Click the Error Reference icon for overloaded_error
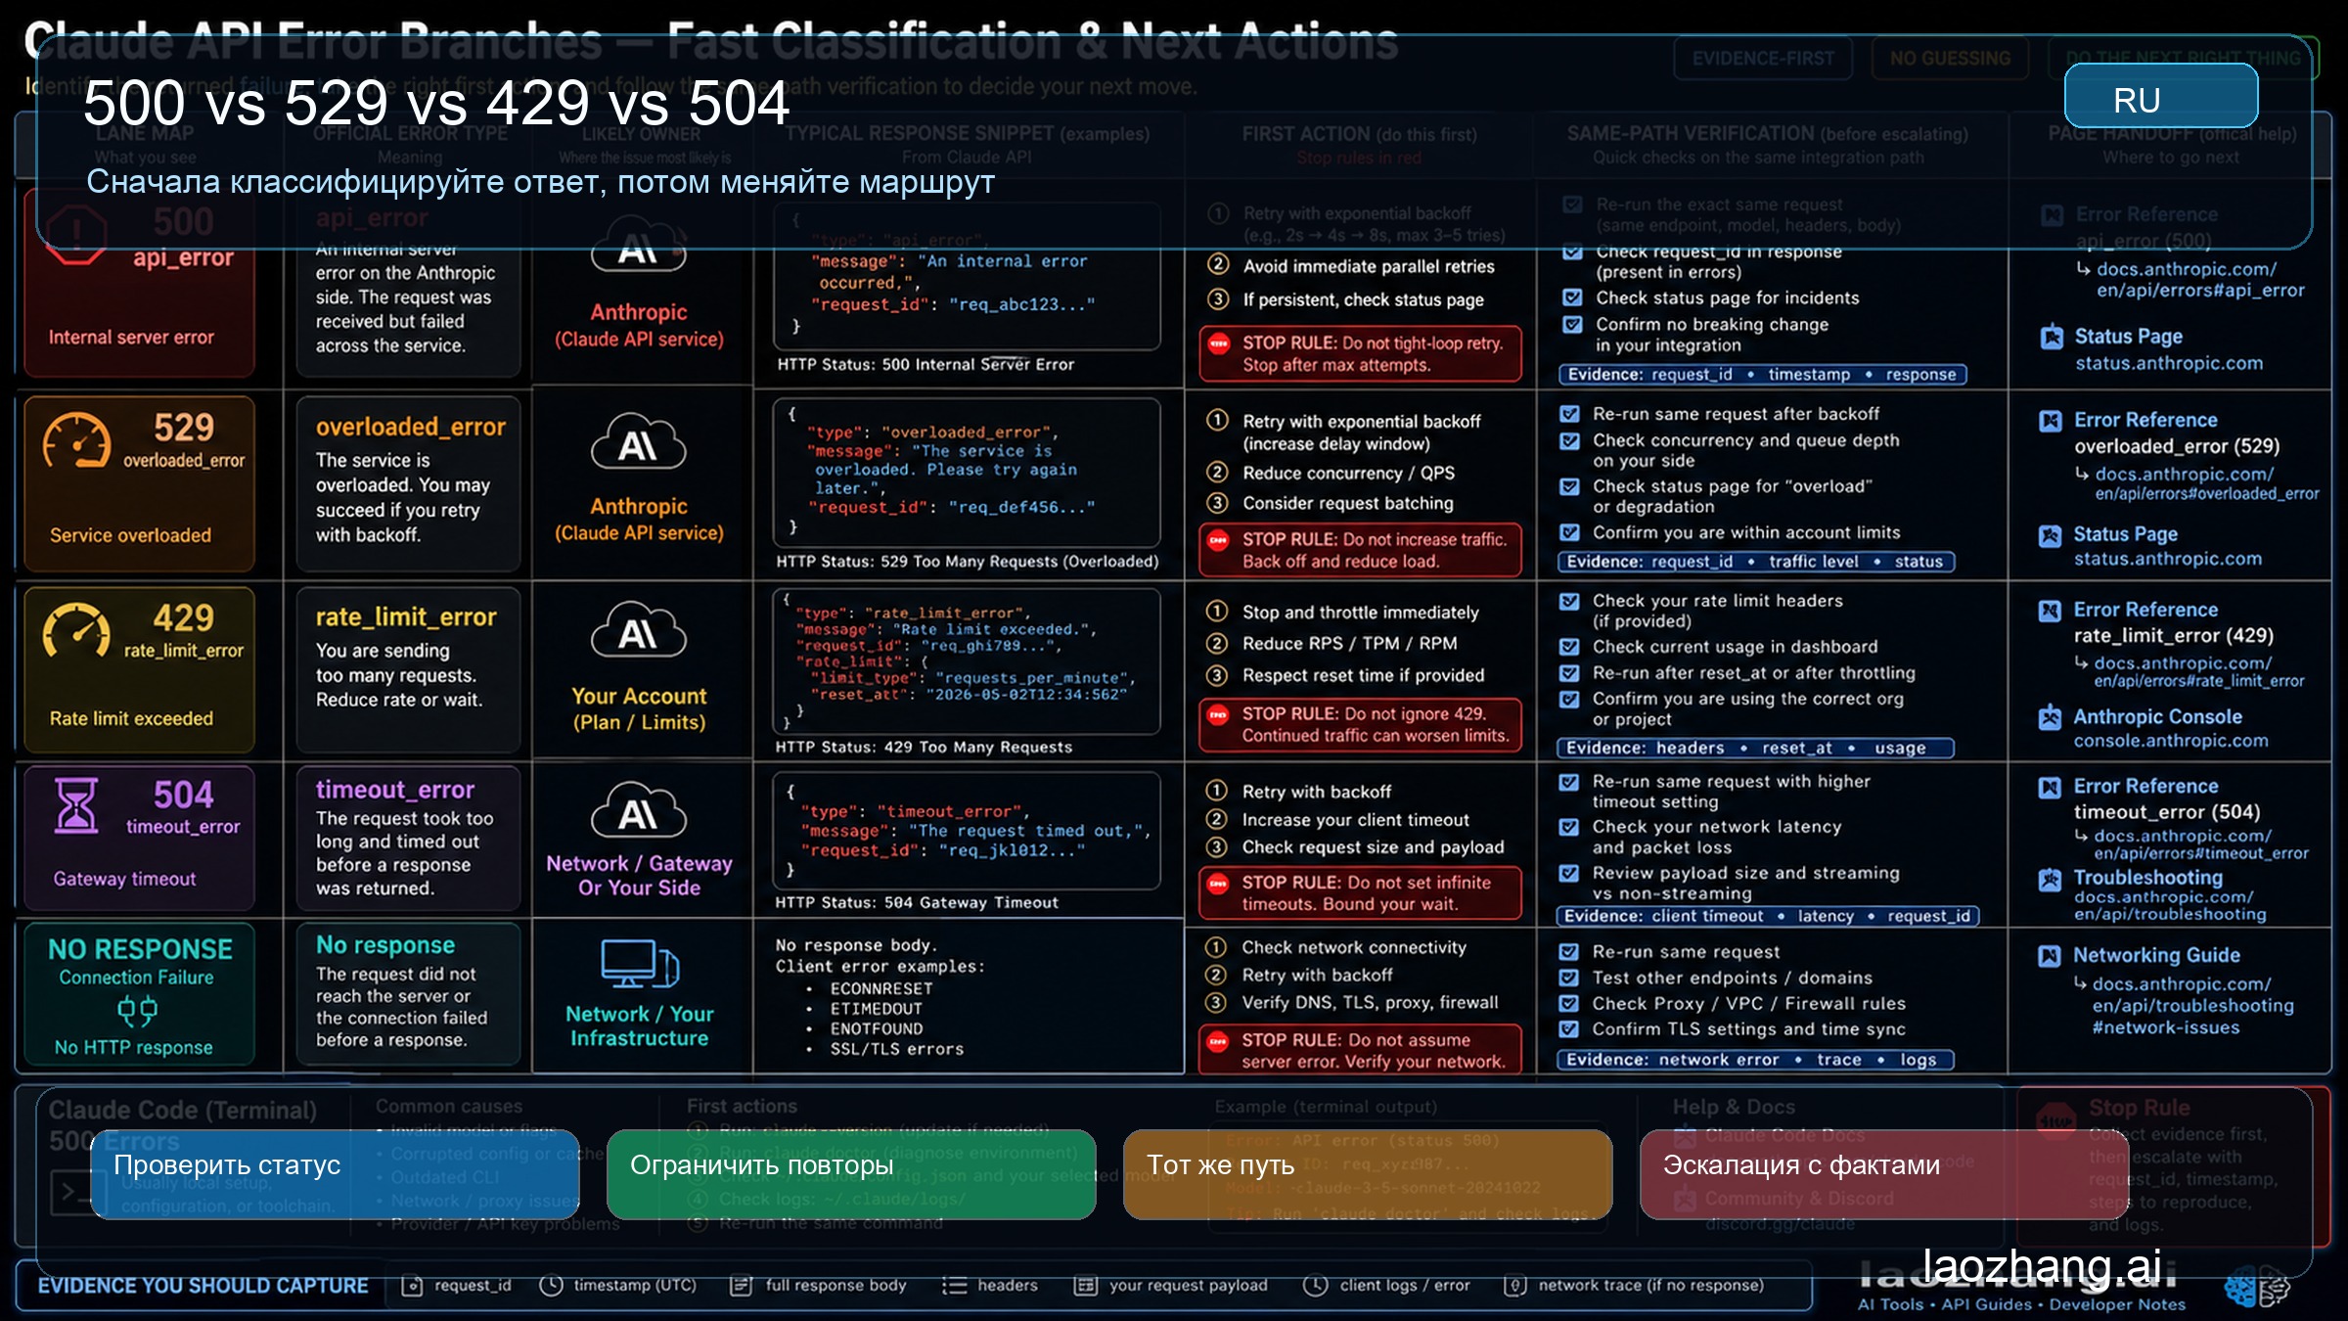The height and width of the screenshot is (1321, 2348). click(x=2050, y=421)
